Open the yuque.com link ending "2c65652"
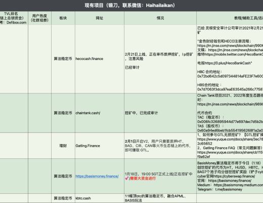263x203 pixels. coord(230,142)
